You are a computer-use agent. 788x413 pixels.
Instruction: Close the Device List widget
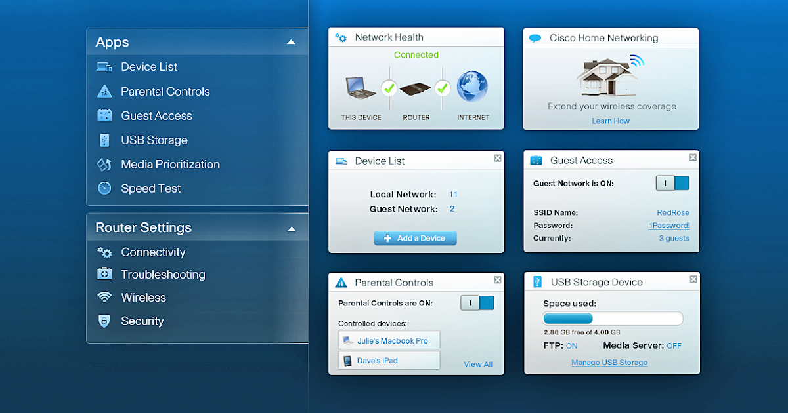pos(497,158)
